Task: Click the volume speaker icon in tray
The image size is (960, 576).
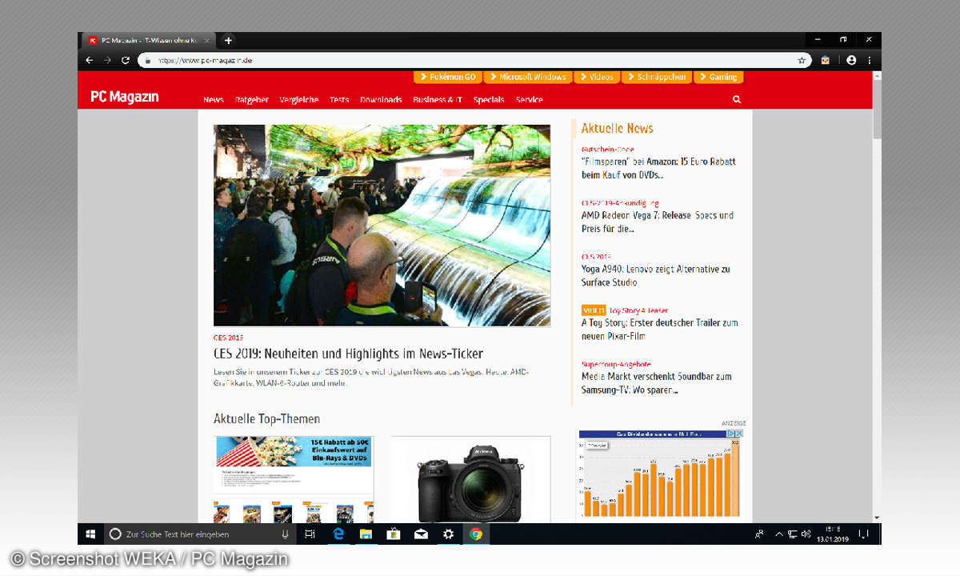Action: click(806, 534)
